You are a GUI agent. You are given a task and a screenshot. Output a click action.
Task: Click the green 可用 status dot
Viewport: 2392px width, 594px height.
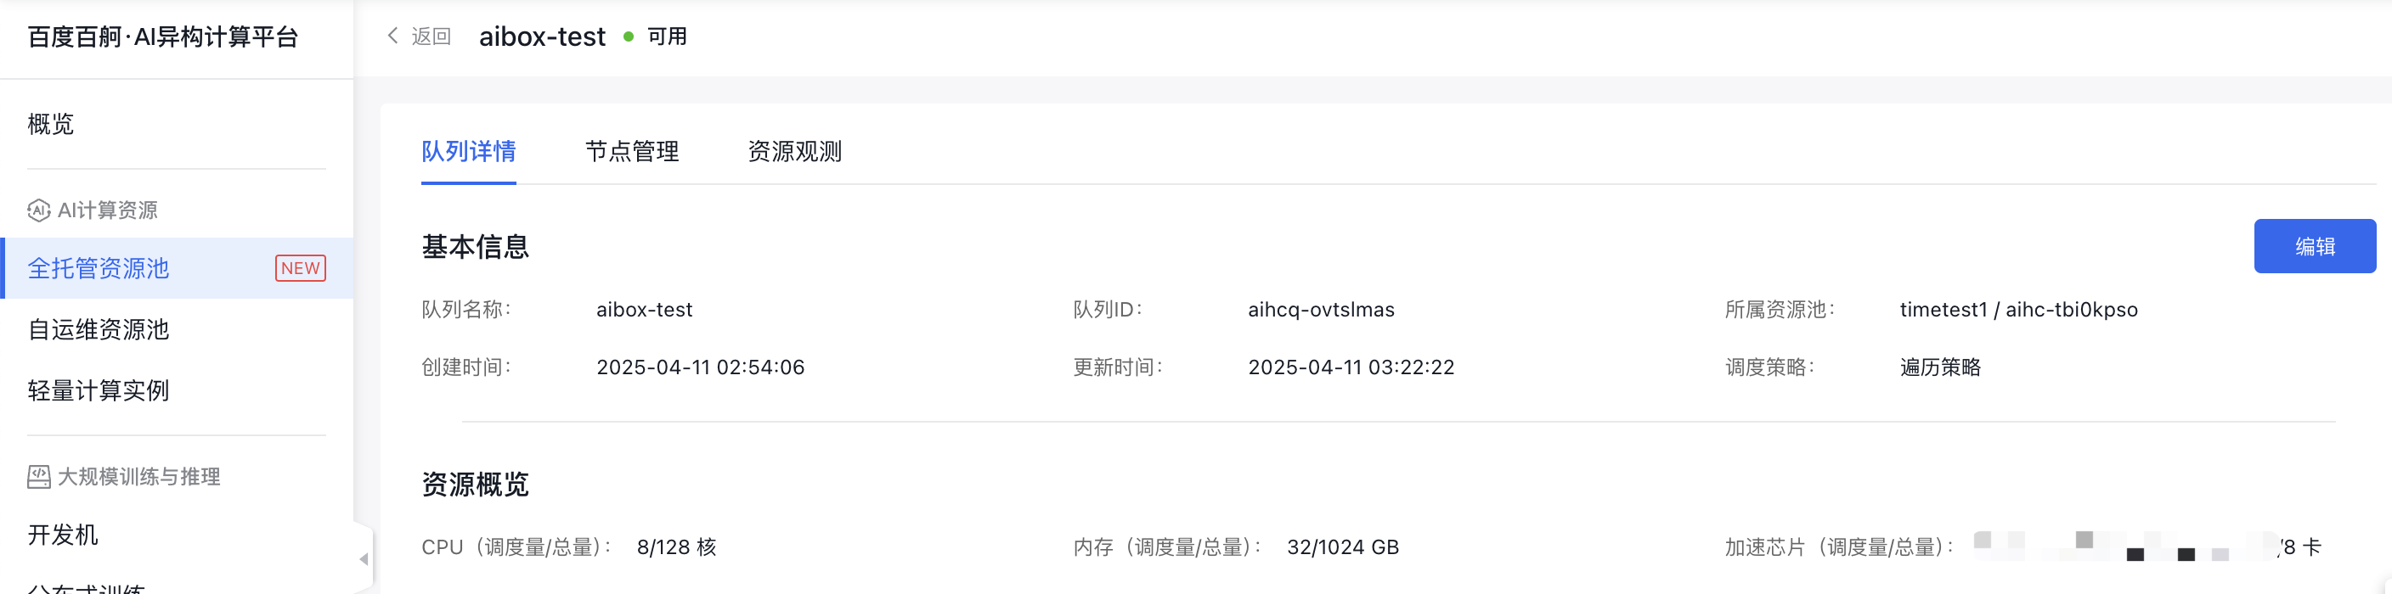pyautogui.click(x=629, y=36)
